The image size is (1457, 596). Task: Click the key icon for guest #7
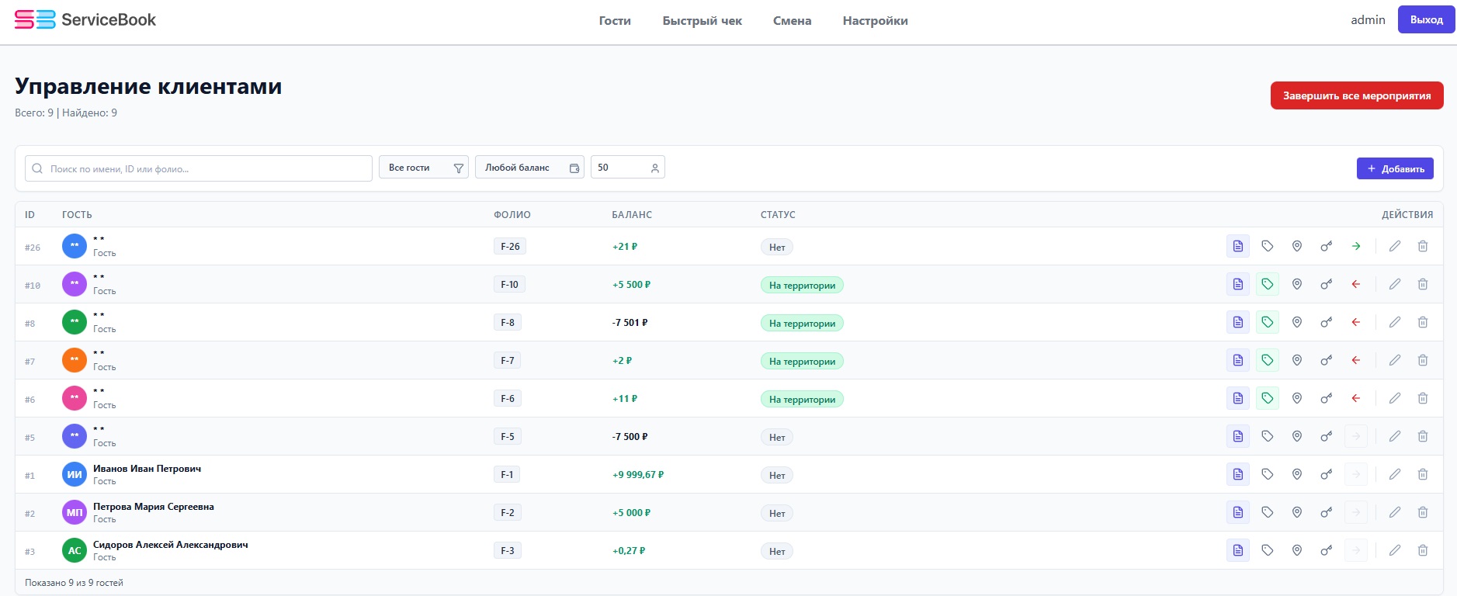[x=1327, y=360]
